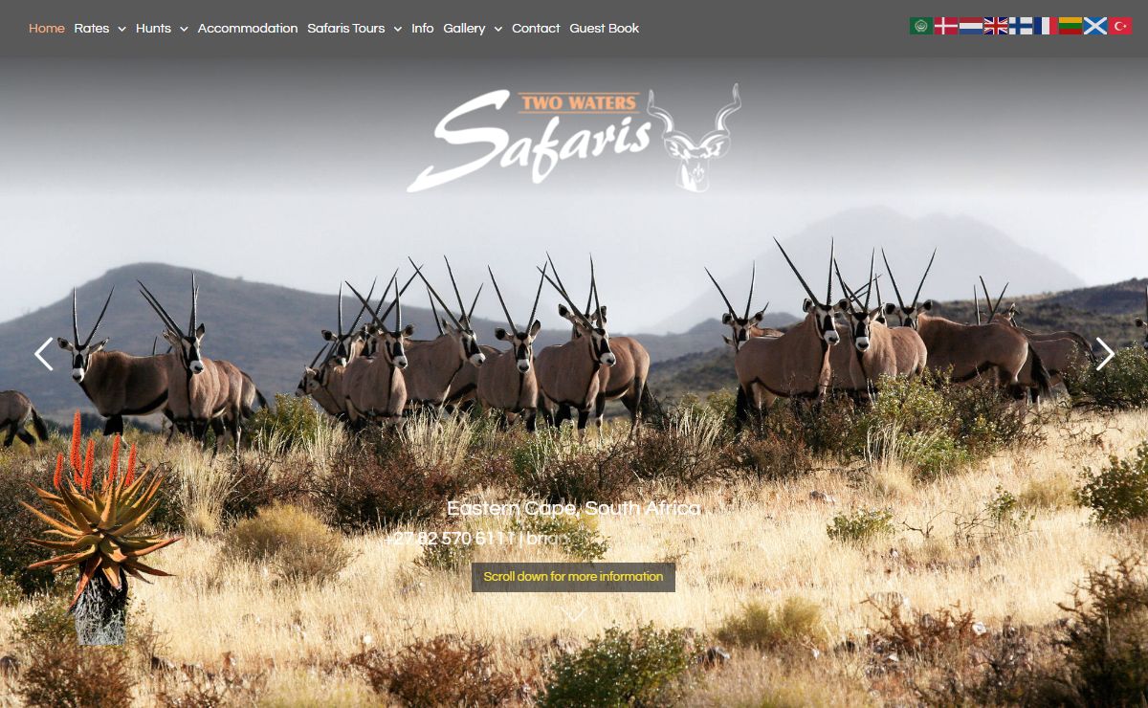The width and height of the screenshot is (1148, 708).
Task: Click the Two Waters Safaris logo
Action: 574,138
